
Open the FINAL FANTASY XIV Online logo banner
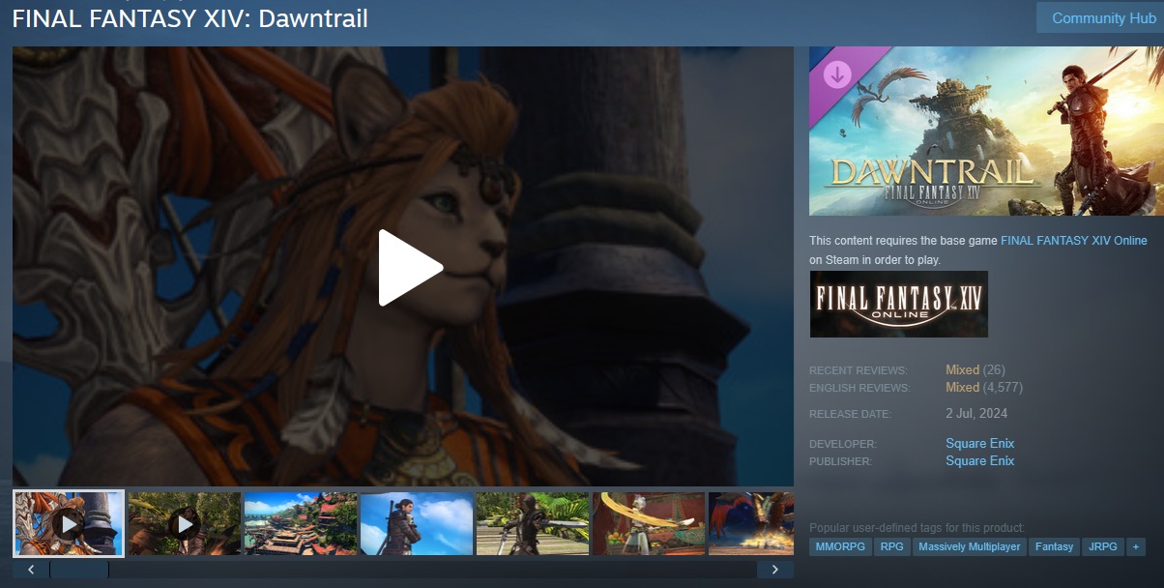pos(898,304)
